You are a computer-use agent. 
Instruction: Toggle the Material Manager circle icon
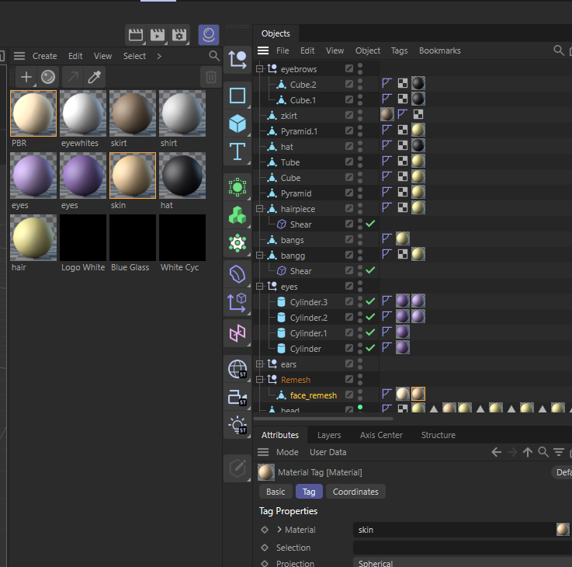[x=209, y=35]
